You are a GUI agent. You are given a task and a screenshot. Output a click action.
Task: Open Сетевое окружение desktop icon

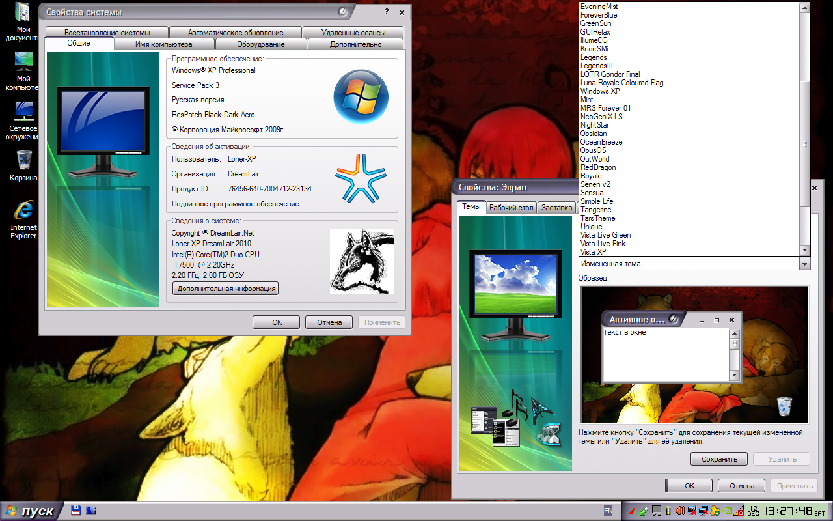[x=23, y=112]
